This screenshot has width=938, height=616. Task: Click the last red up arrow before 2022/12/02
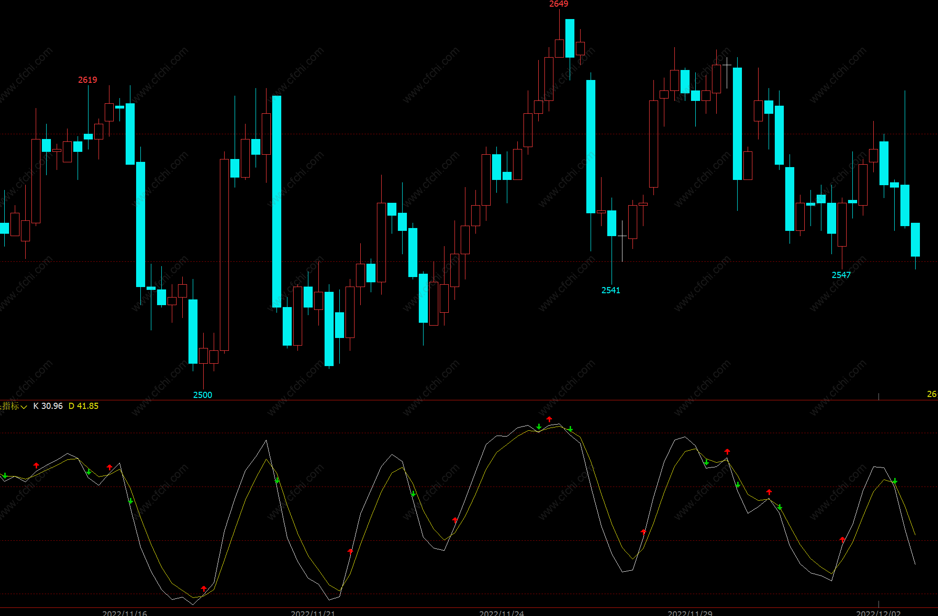[x=842, y=539]
